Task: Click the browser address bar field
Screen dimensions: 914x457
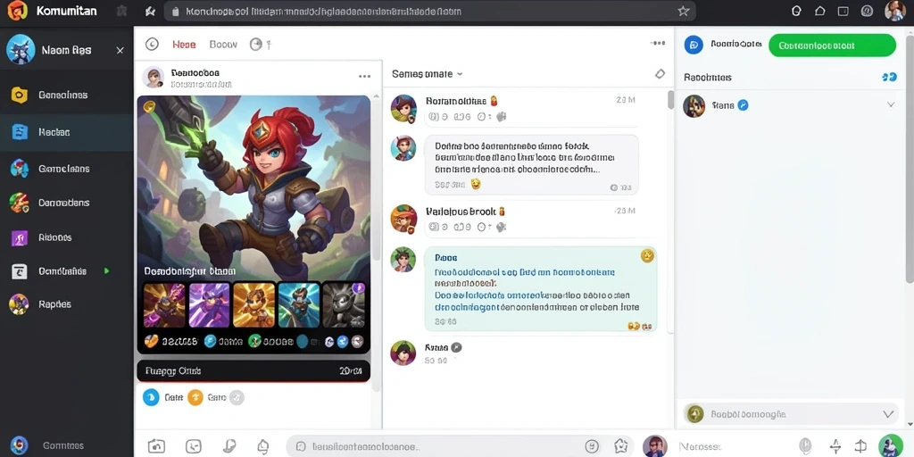Action: coord(430,11)
